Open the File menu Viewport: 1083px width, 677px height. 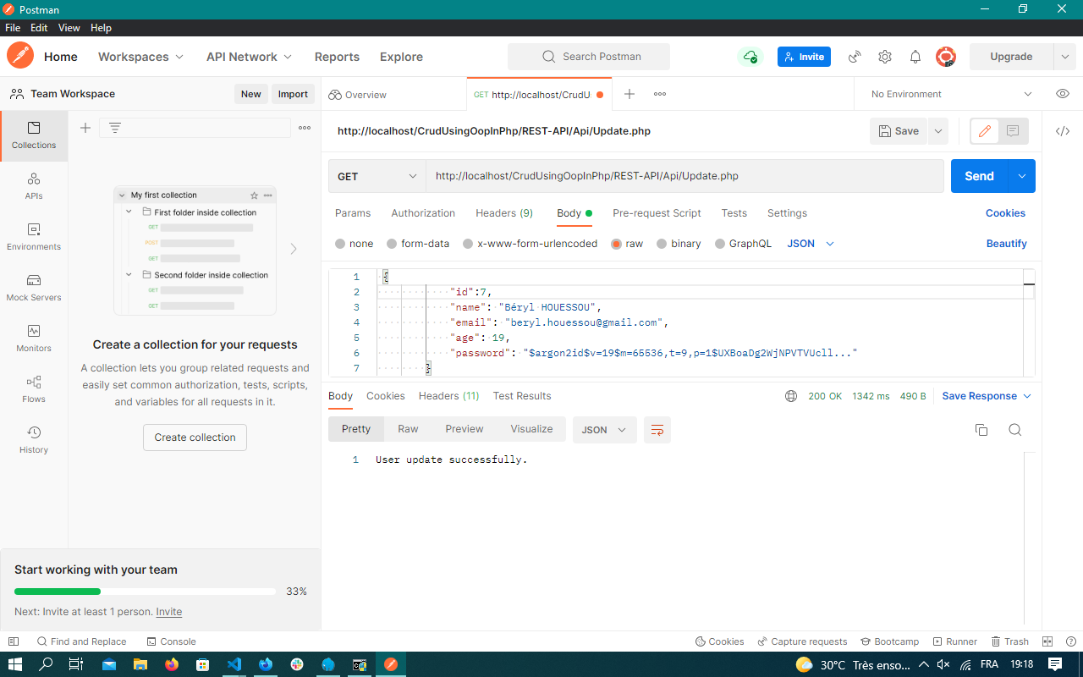click(x=13, y=28)
